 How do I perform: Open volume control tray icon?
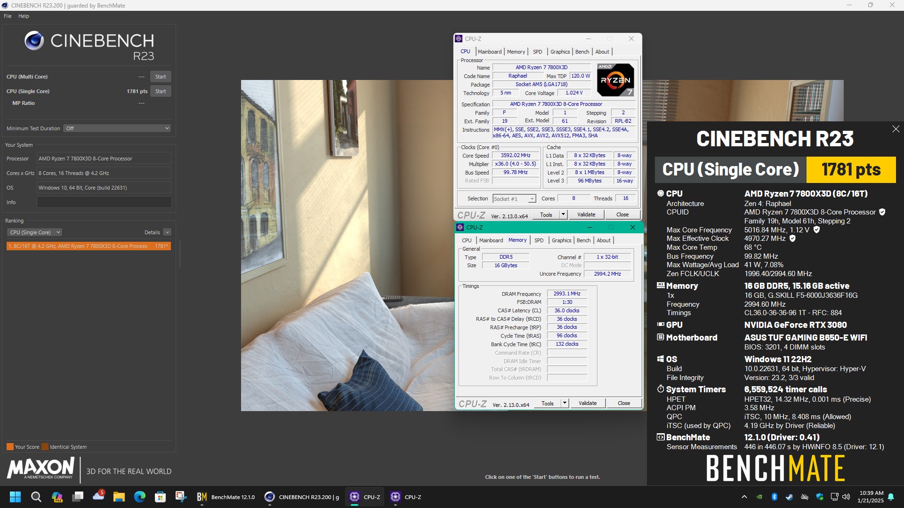pos(846,497)
